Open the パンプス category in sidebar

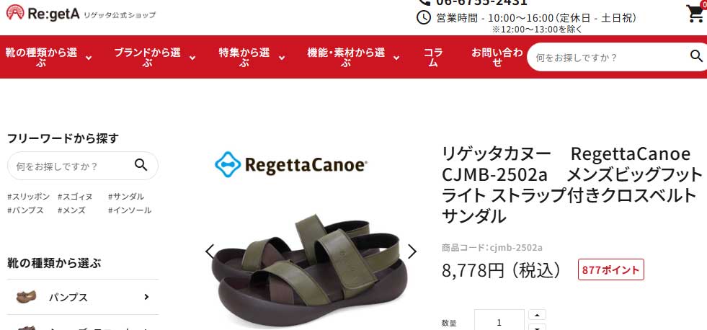[83, 297]
